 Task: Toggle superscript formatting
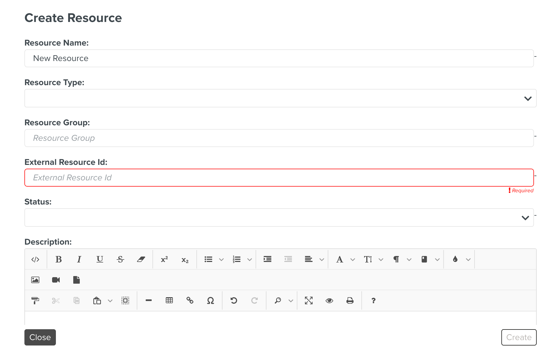click(164, 259)
